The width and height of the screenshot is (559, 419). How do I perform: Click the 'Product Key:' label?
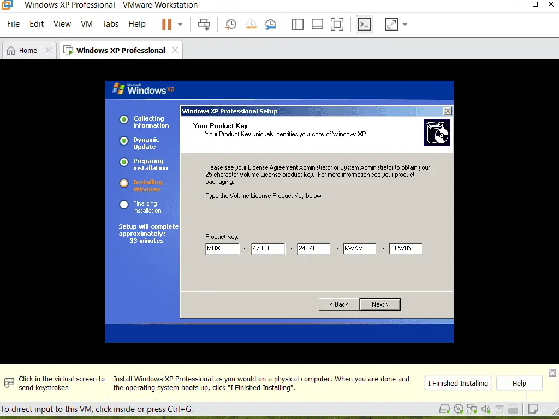point(222,237)
